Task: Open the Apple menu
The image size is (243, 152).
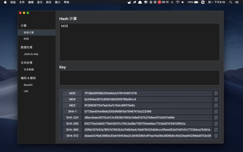Action: pos(5,2)
